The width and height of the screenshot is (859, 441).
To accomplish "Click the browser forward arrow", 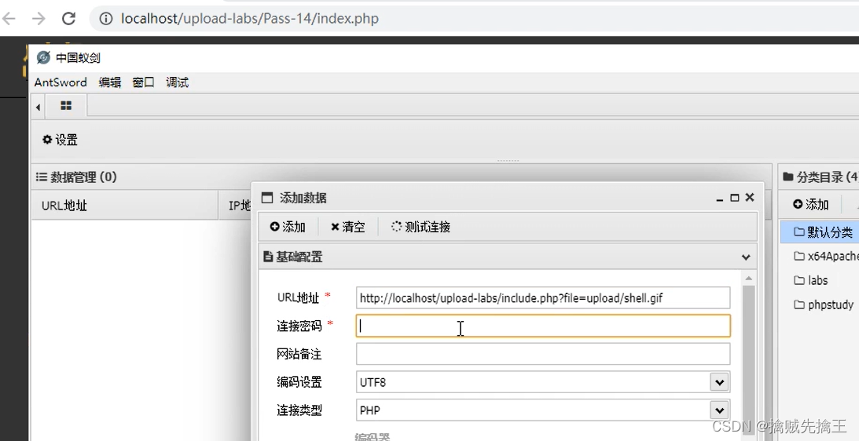I will coord(39,19).
